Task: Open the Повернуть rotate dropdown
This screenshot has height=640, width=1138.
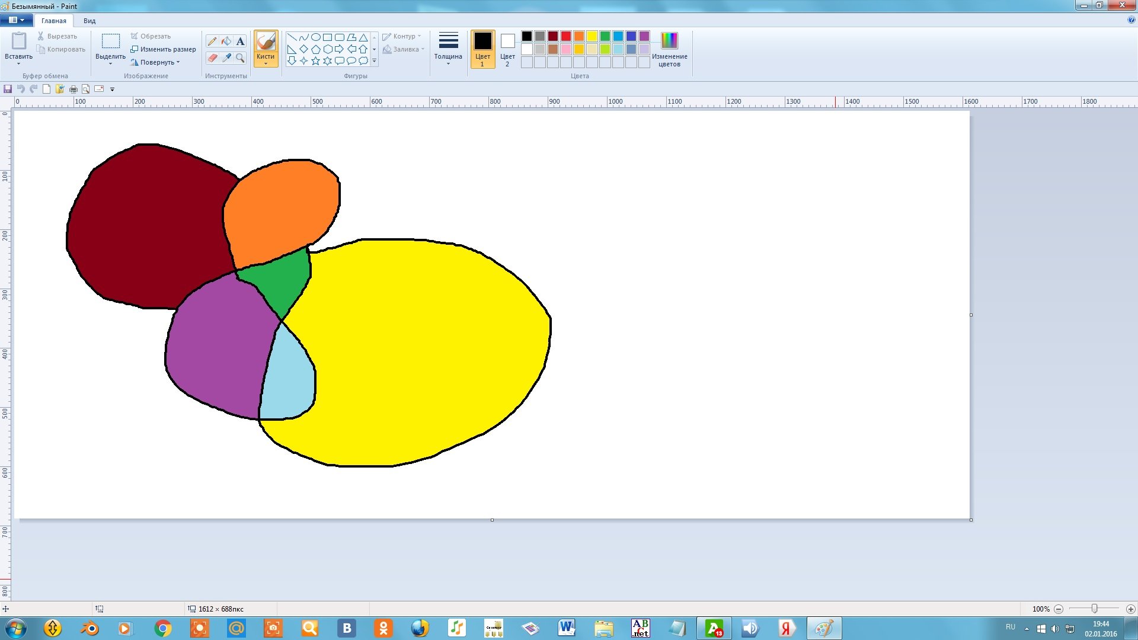Action: click(x=156, y=62)
